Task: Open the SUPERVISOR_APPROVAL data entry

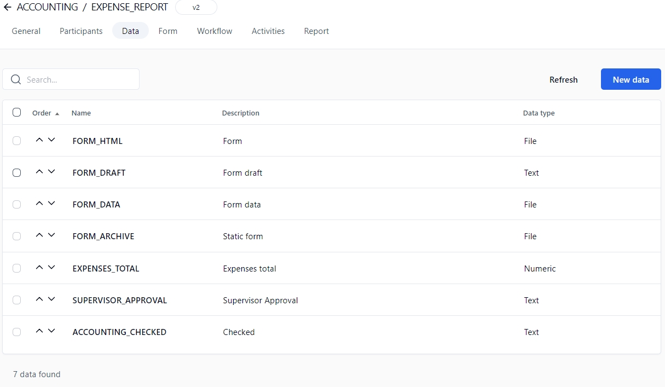Action: pyautogui.click(x=119, y=301)
